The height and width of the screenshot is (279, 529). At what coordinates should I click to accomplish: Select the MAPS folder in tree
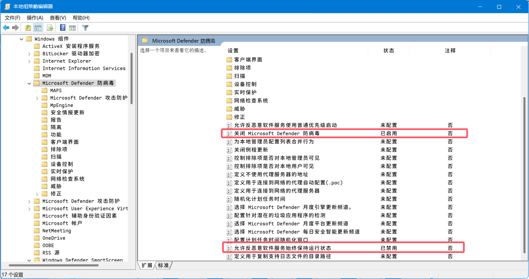coord(56,90)
